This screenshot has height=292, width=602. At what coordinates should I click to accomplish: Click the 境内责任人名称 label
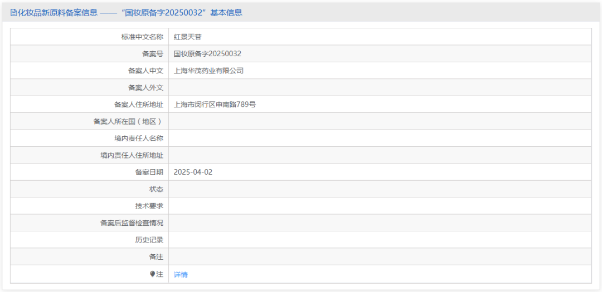click(139, 138)
